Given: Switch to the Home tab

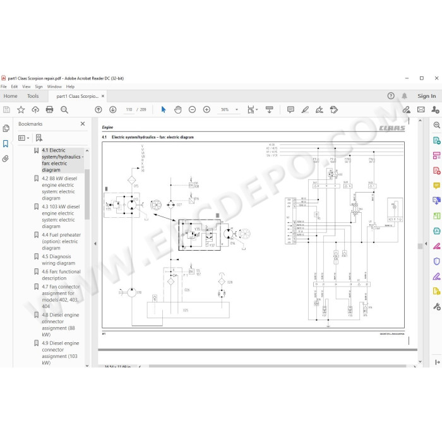Looking at the screenshot, I should tap(11, 96).
